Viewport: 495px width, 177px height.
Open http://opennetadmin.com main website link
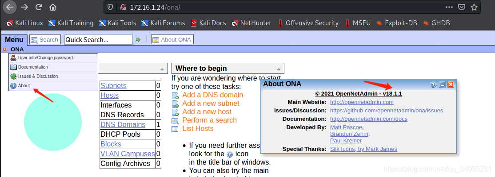(x=362, y=102)
